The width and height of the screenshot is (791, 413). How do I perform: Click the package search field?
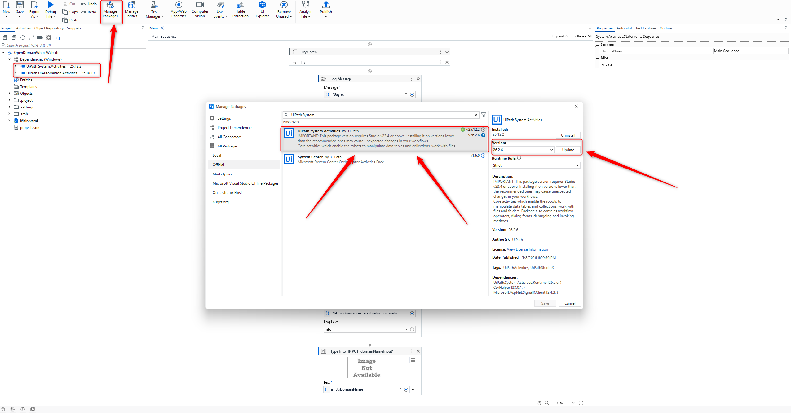click(x=381, y=115)
